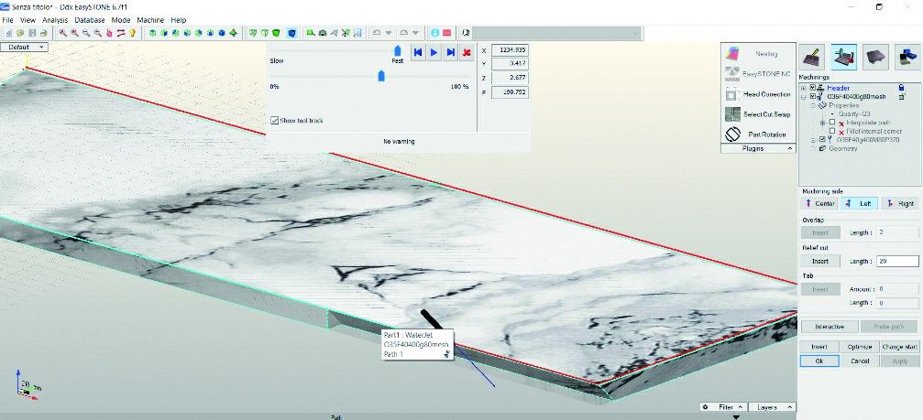Select the first mode icon with slab and tool
The image size is (923, 420).
[x=813, y=57]
